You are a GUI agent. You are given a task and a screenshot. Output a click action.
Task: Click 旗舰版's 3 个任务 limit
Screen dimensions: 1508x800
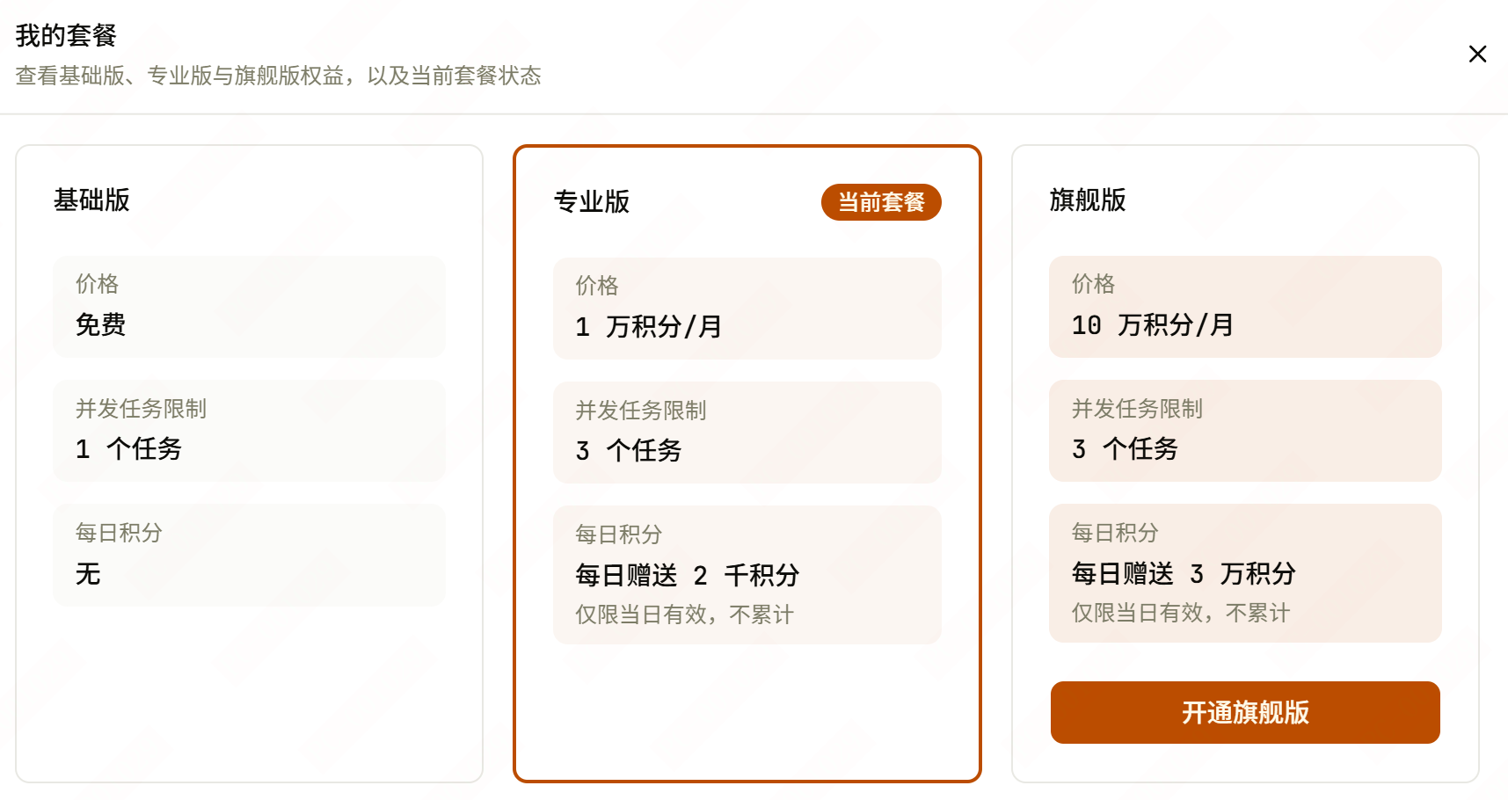click(1125, 449)
